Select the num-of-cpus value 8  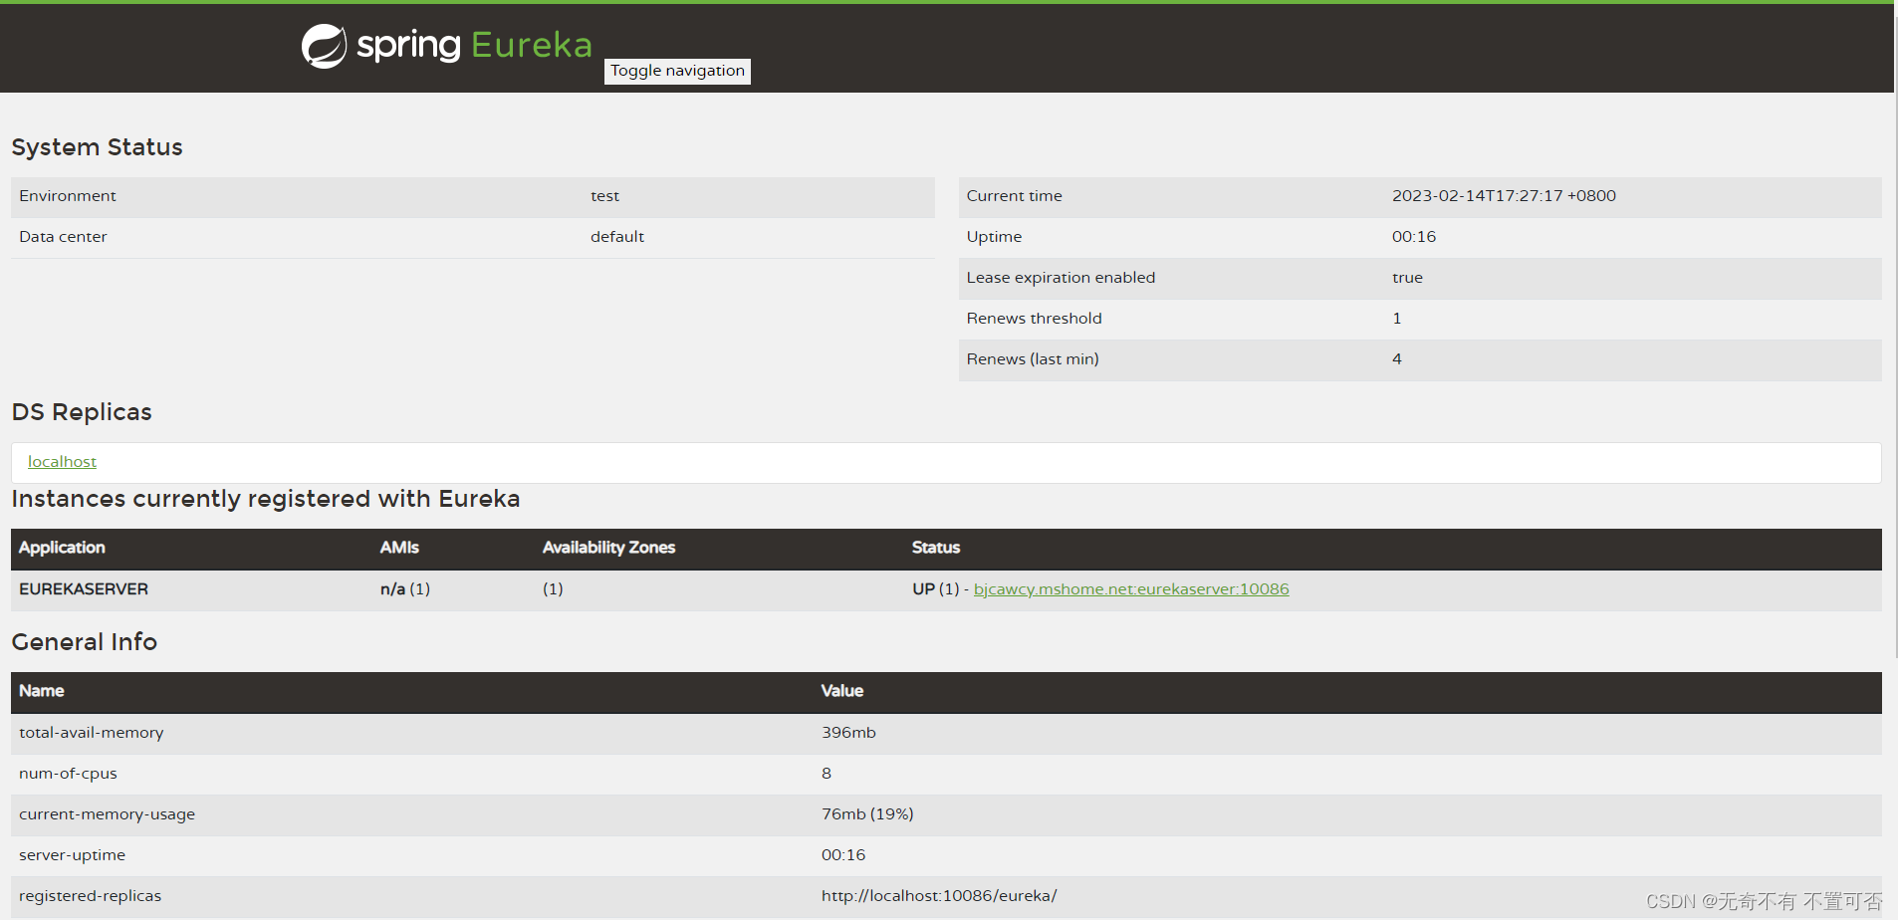827,774
